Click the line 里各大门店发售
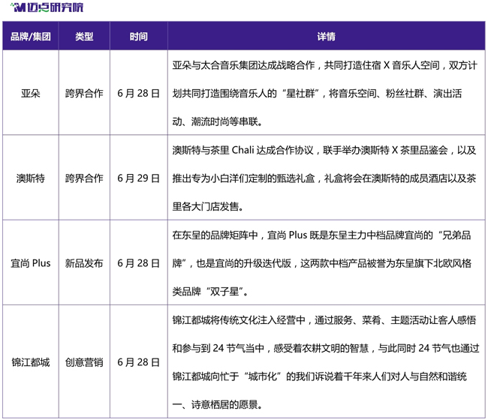The image size is (488, 420). click(207, 206)
